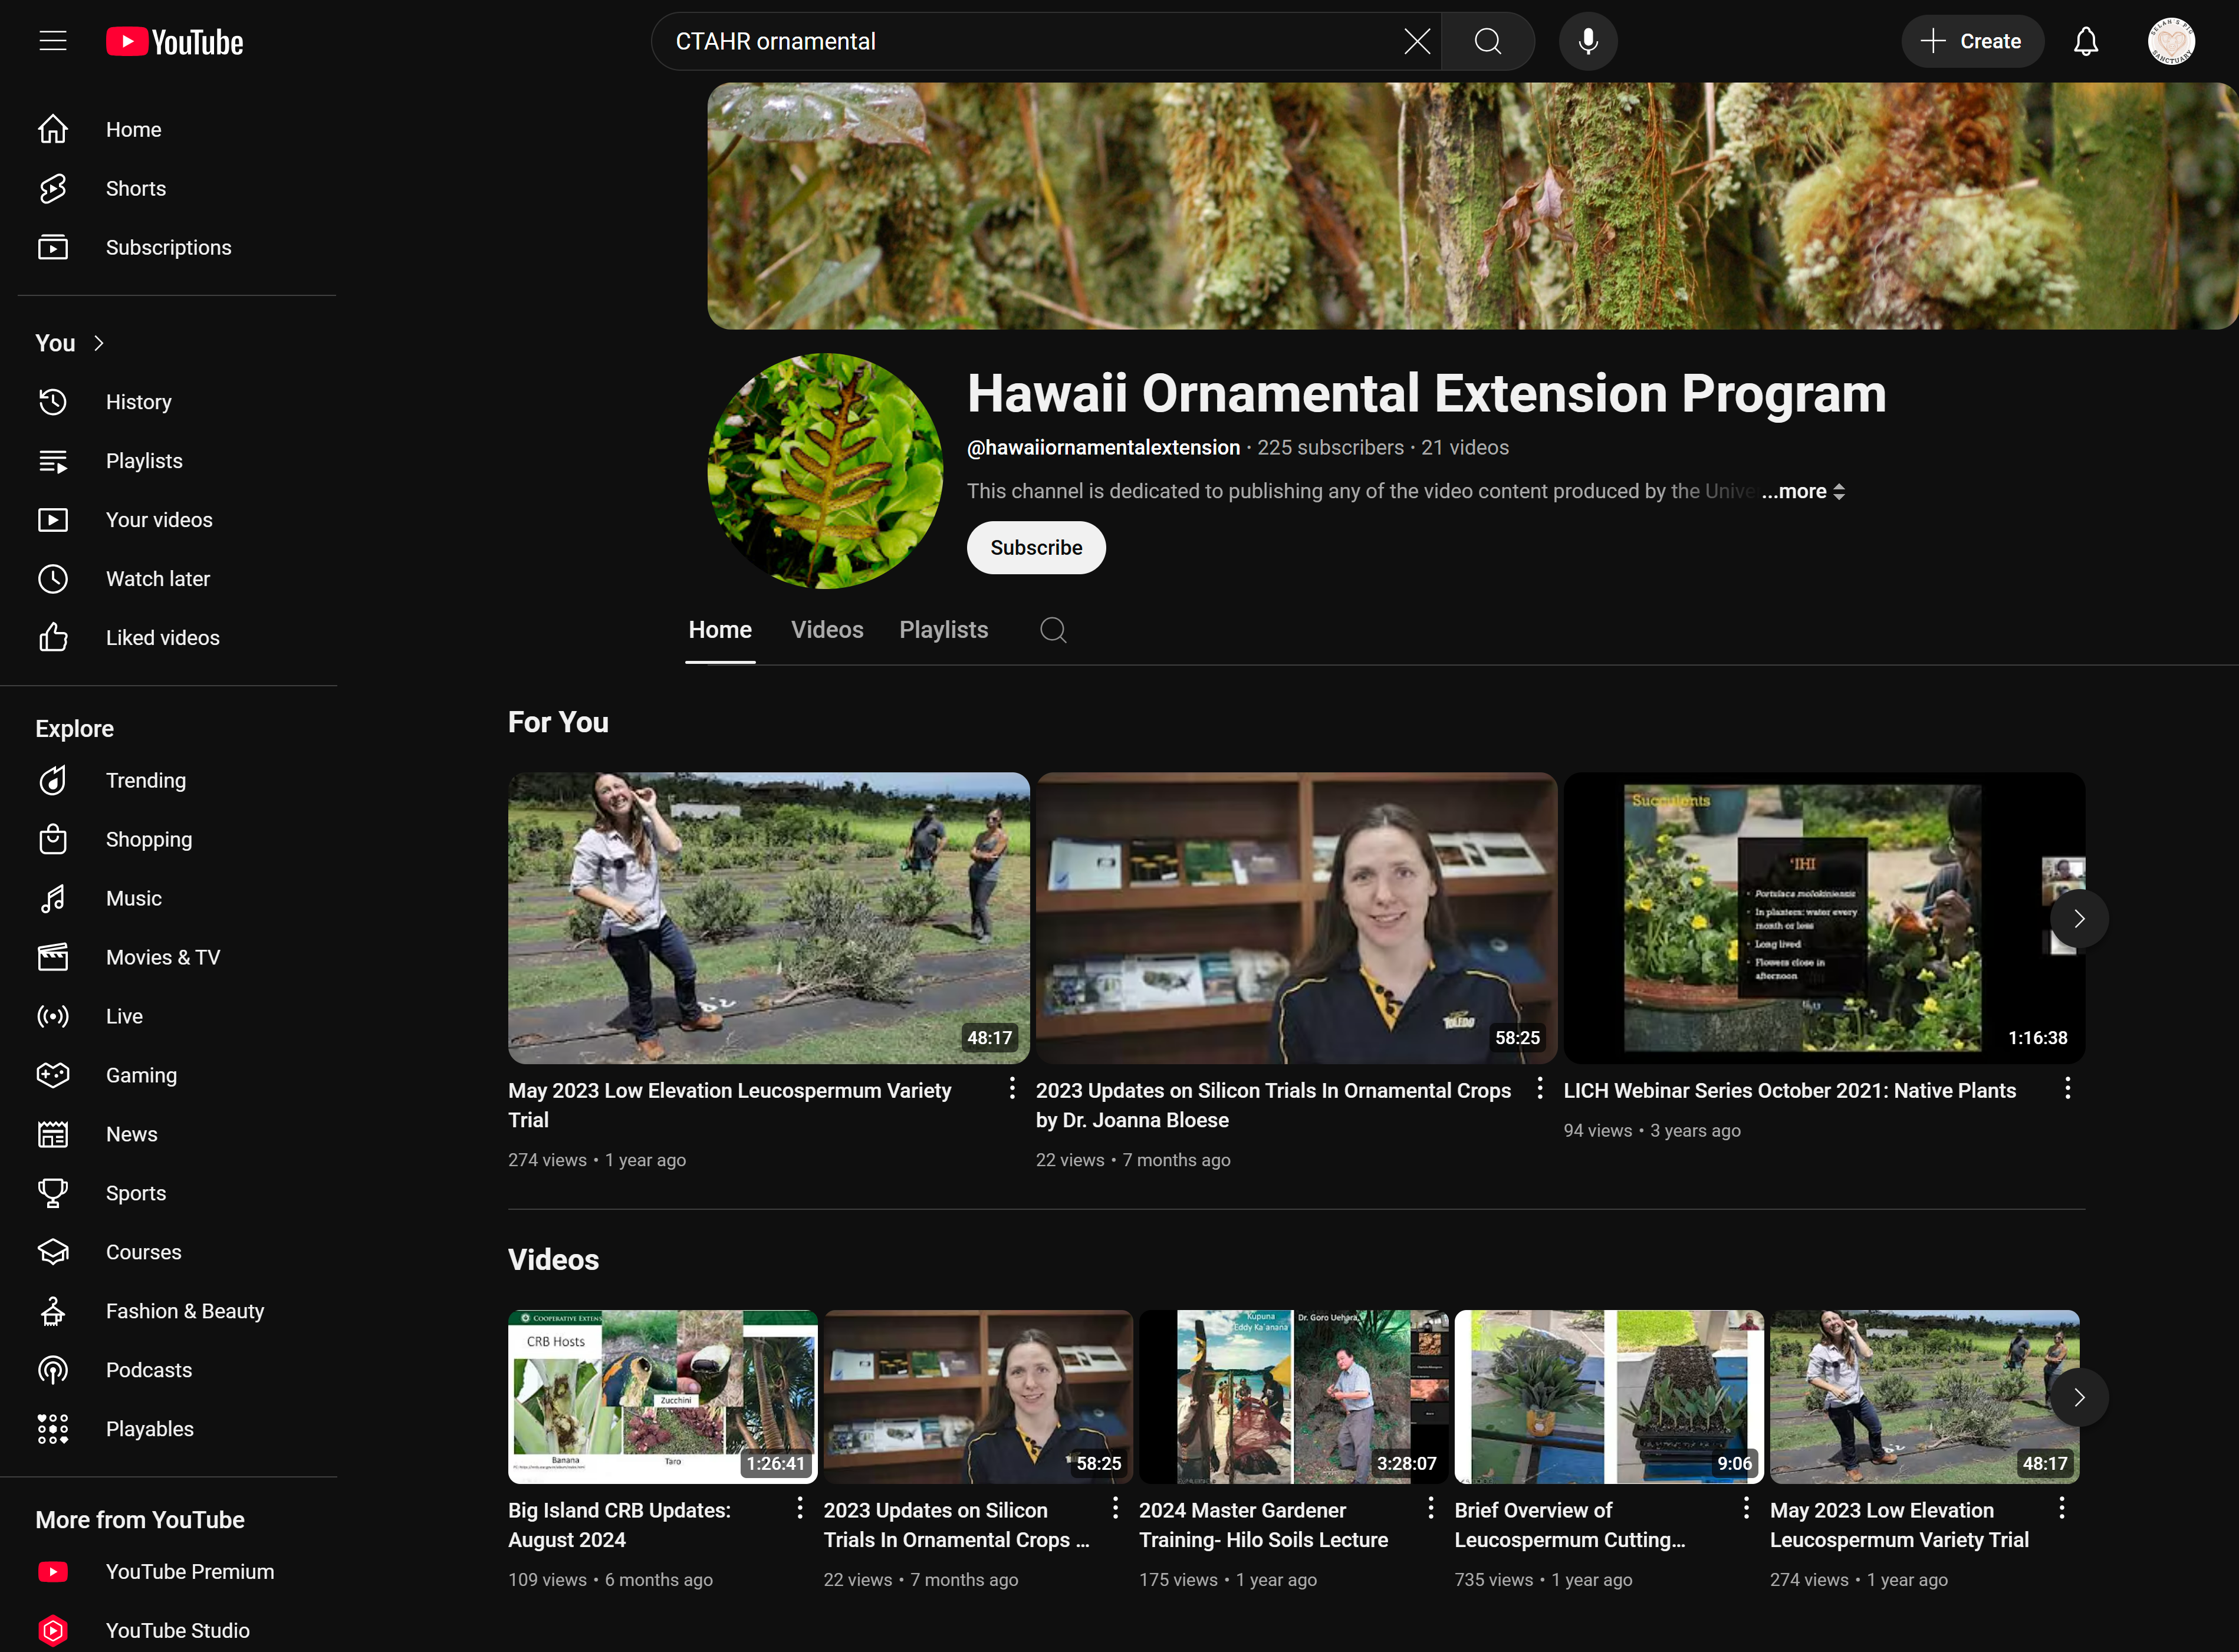Image resolution: width=2239 pixels, height=1652 pixels.
Task: Switch to the channel Playlists tab
Action: pos(943,630)
